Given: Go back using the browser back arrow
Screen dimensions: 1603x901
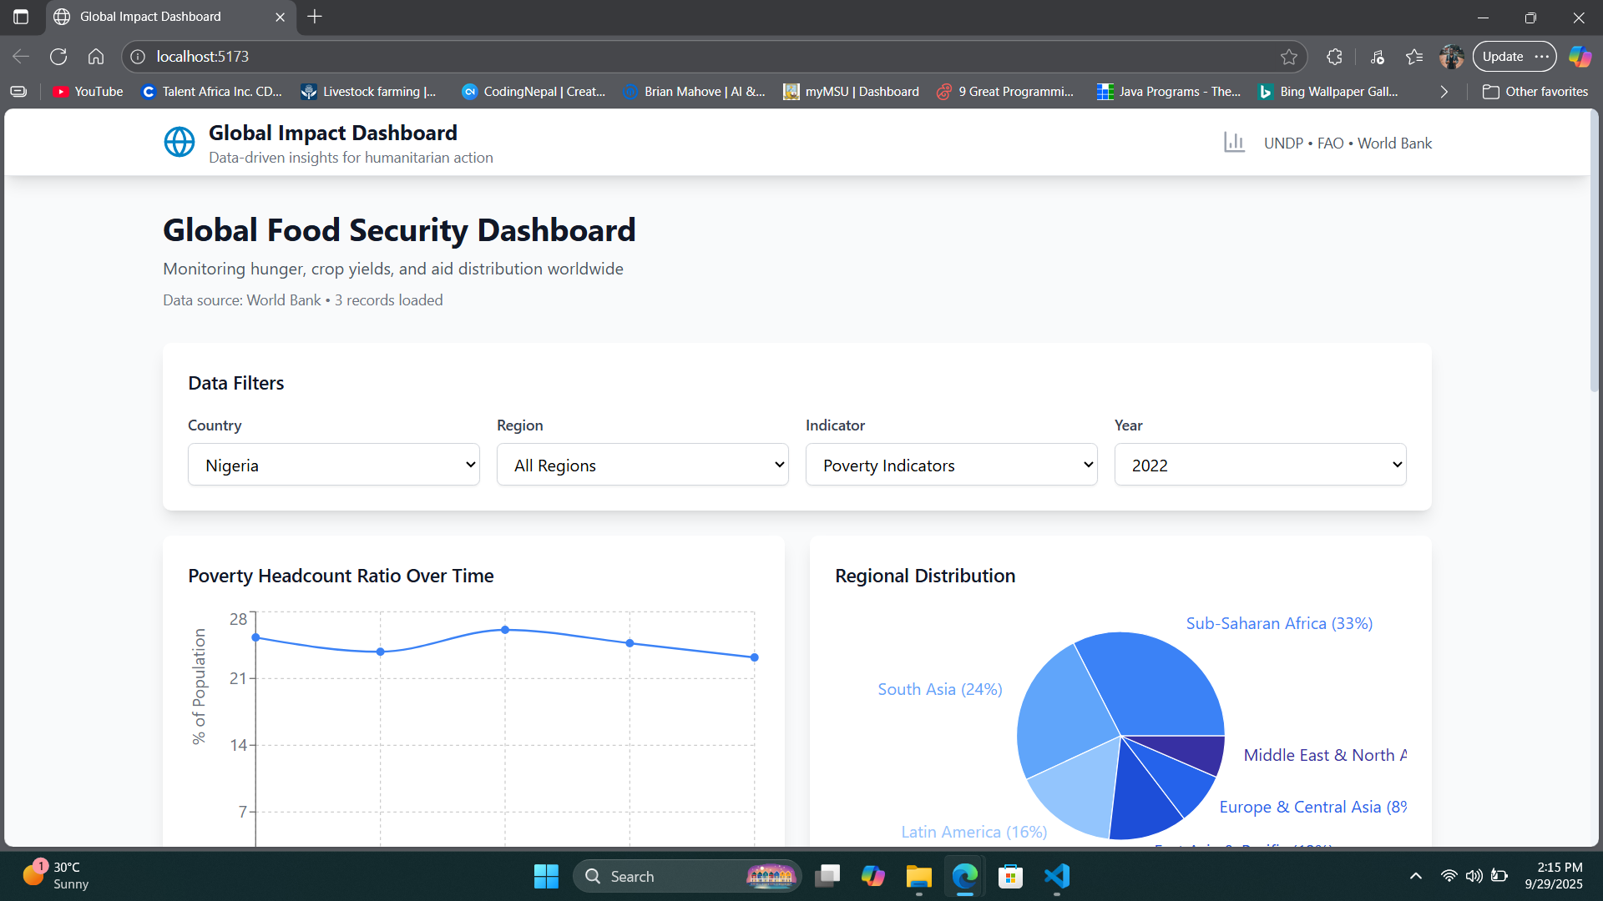Looking at the screenshot, I should point(21,57).
